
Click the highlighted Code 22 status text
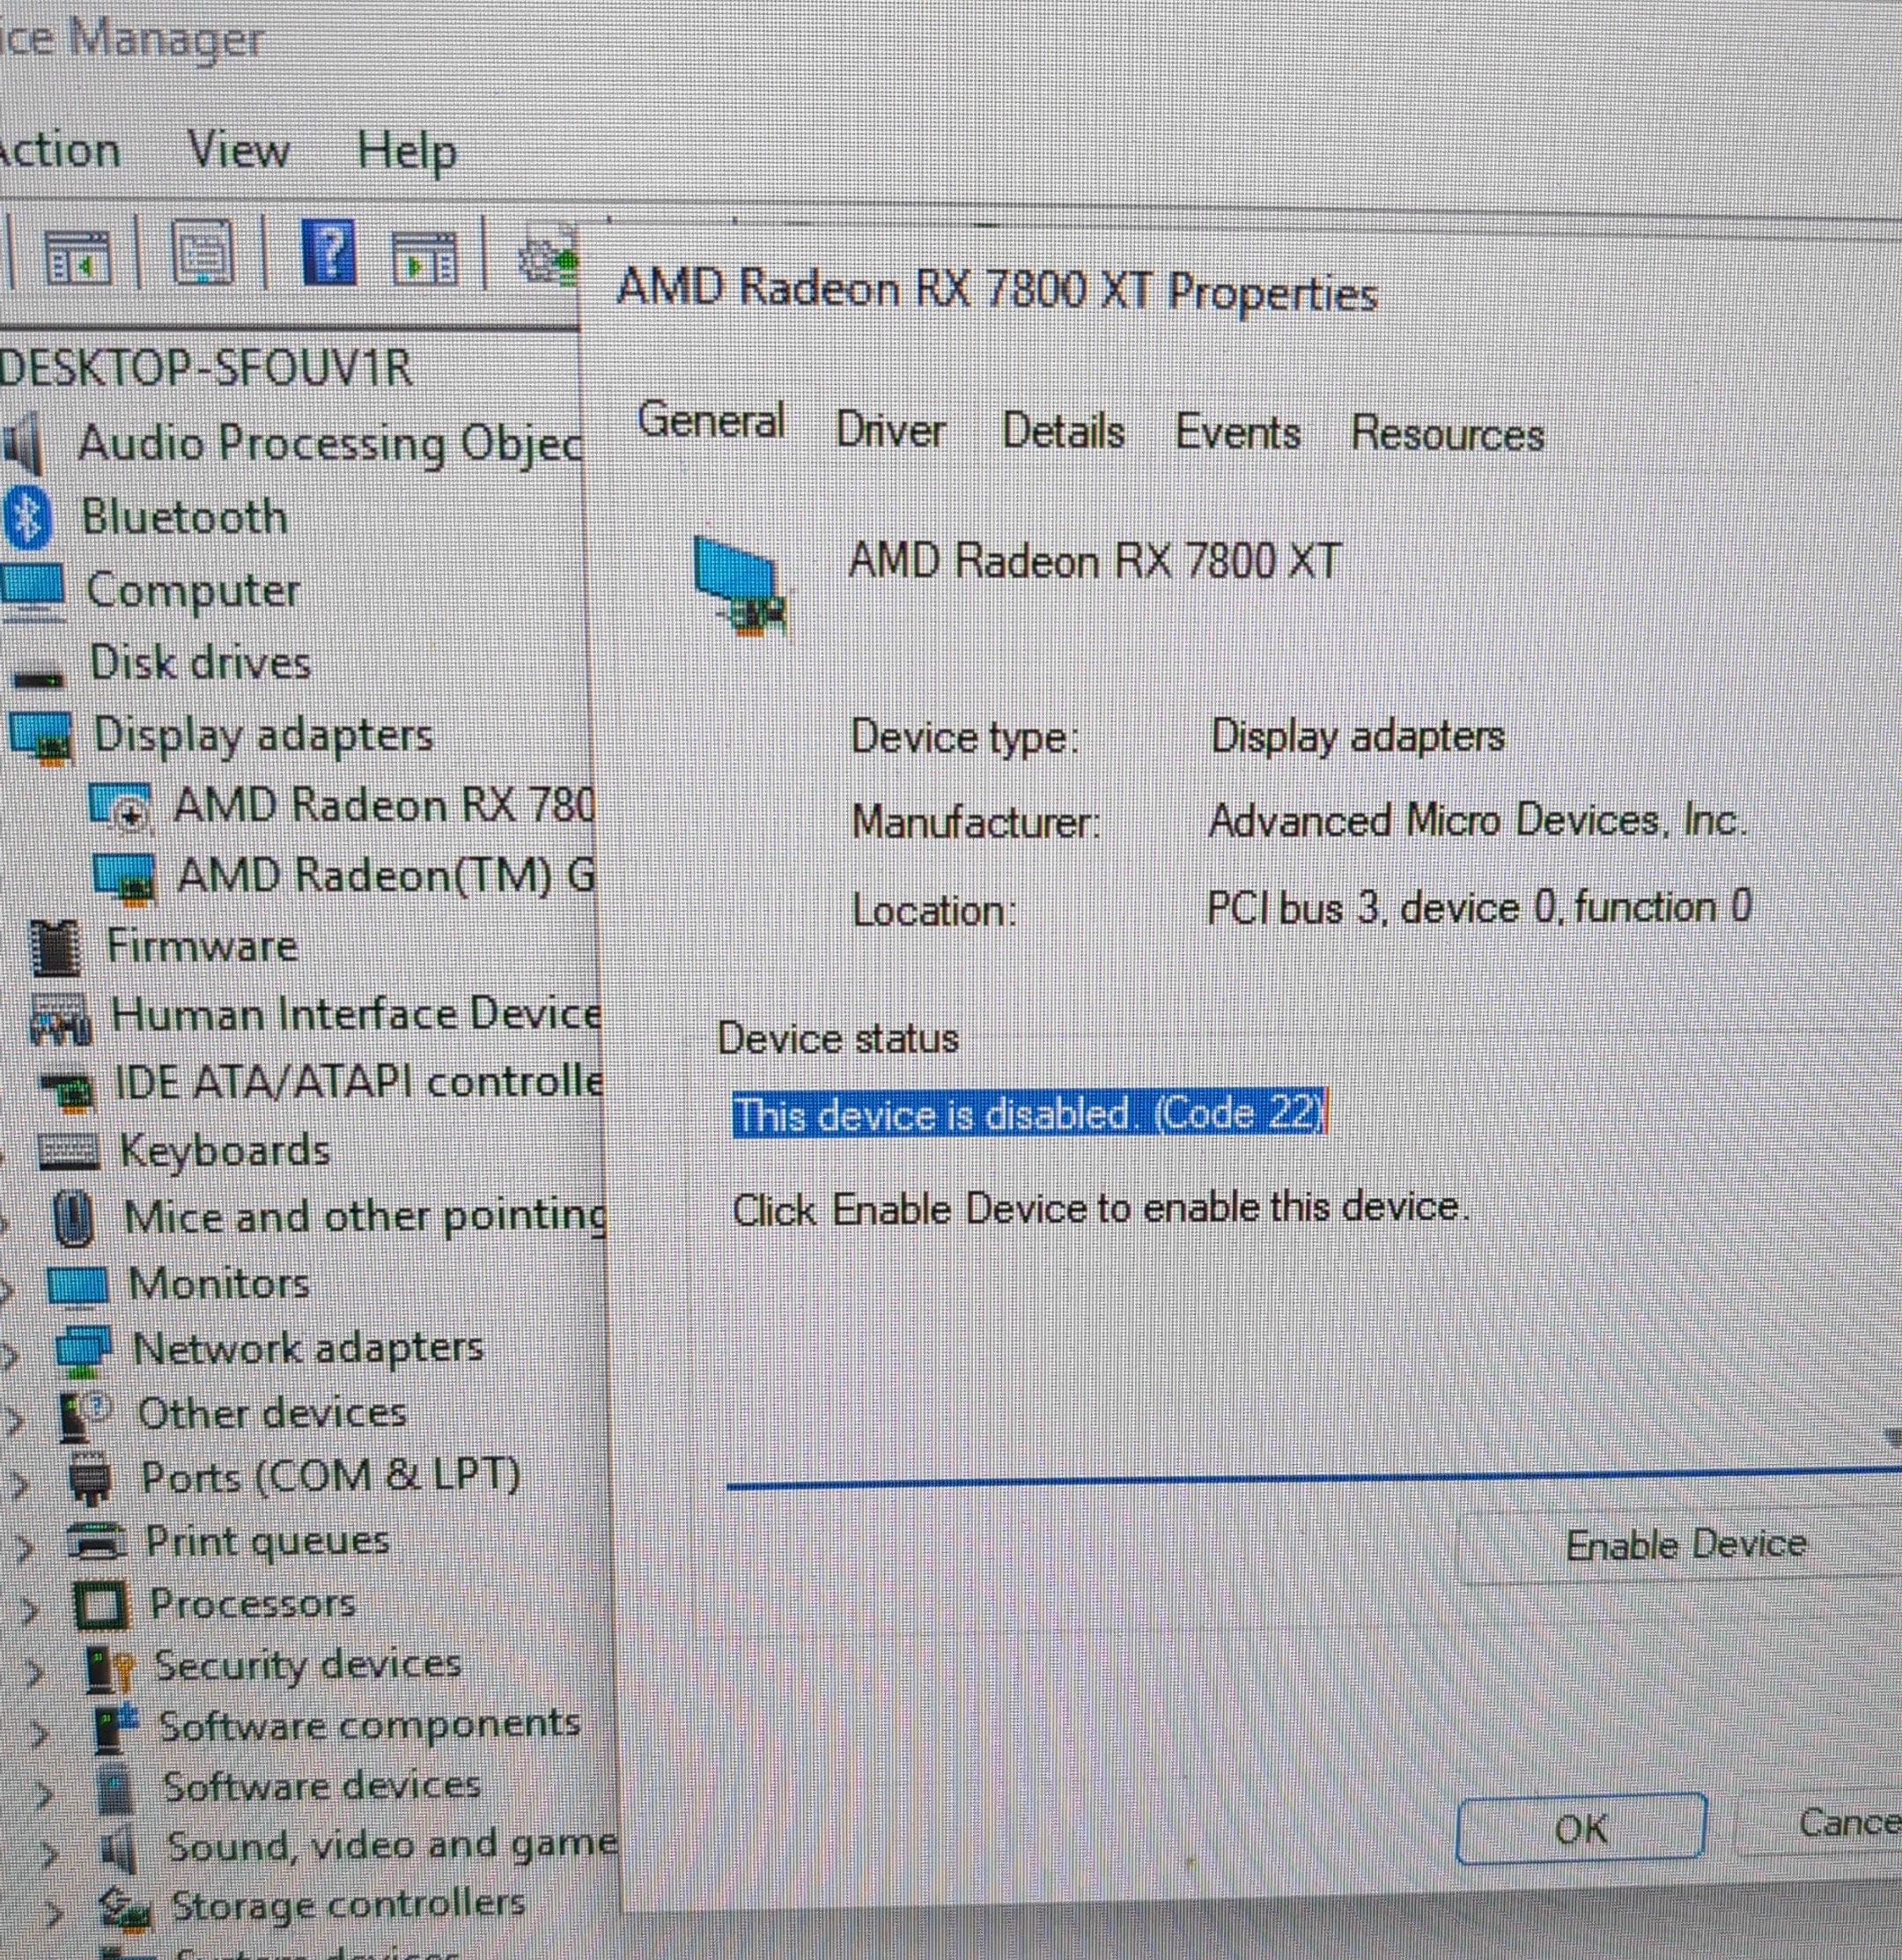coord(1029,1114)
